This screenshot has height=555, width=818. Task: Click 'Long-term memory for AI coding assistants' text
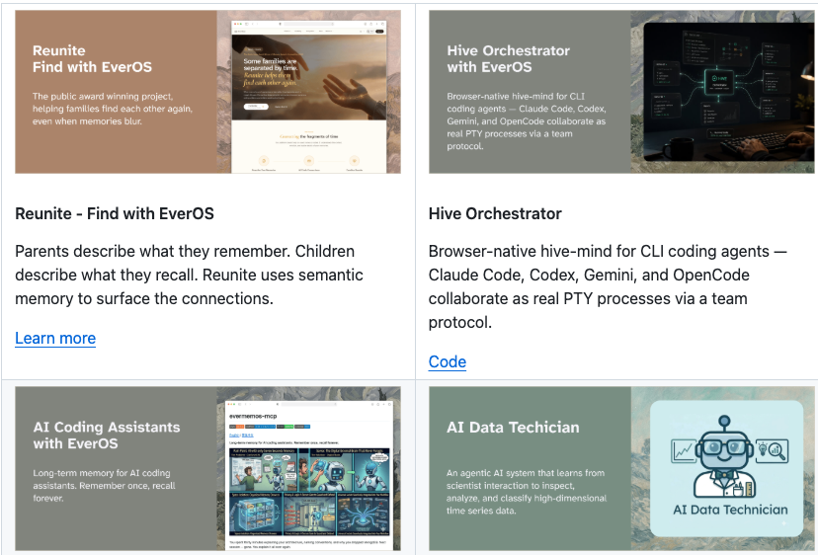click(104, 485)
